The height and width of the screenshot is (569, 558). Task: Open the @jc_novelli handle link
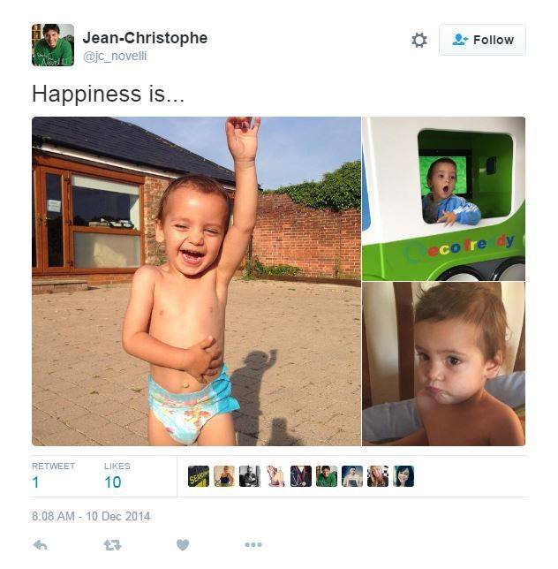pyautogui.click(x=115, y=57)
